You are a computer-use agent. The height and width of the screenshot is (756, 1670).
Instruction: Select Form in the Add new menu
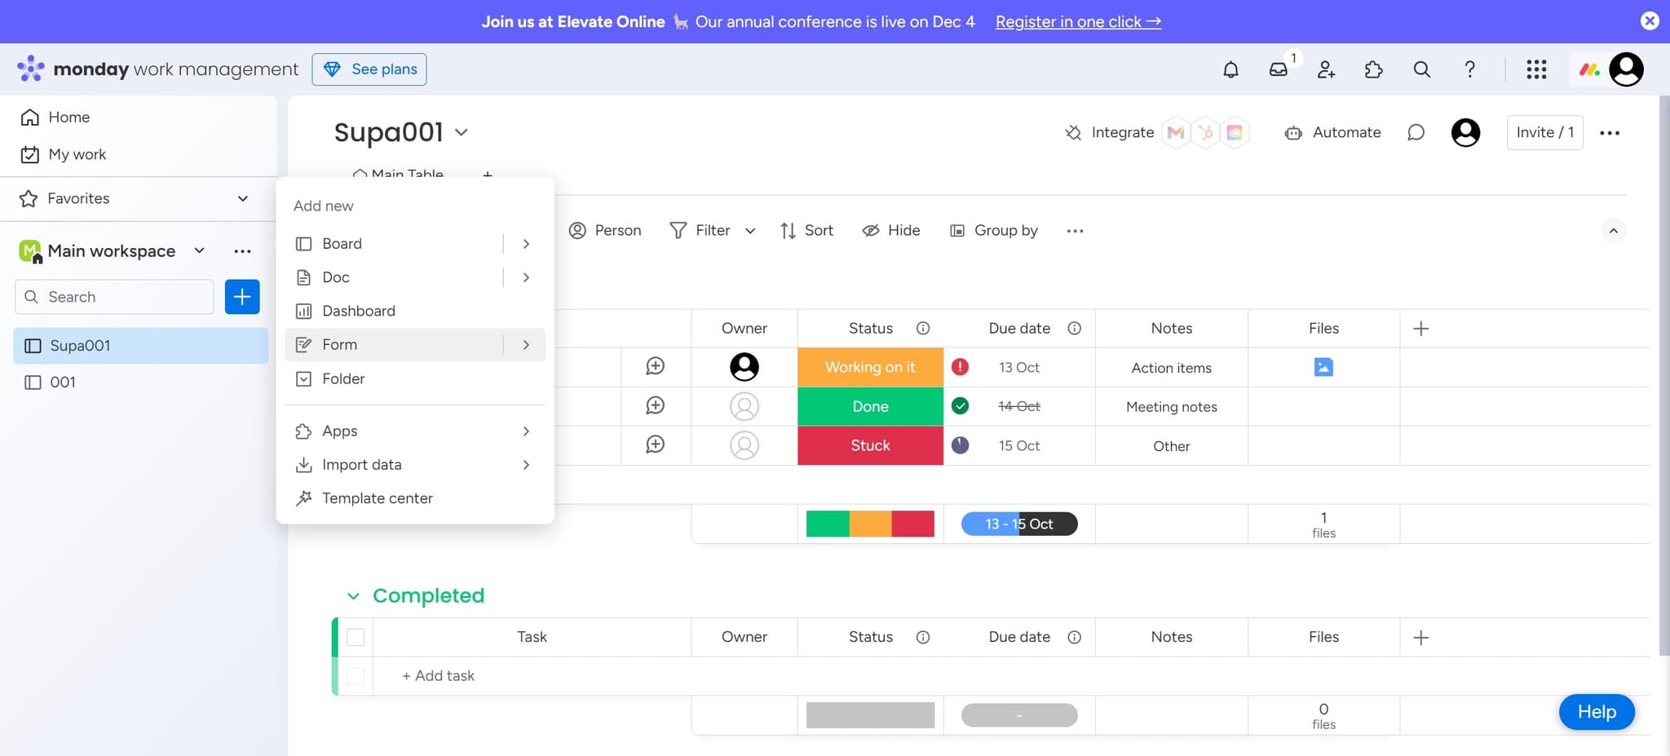point(340,344)
